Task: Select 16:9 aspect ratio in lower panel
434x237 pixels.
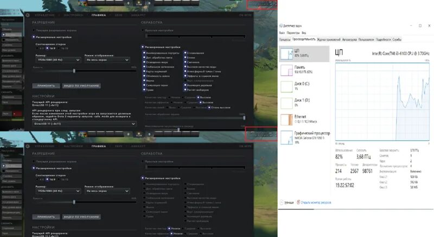Action: pyautogui.click(x=47, y=180)
